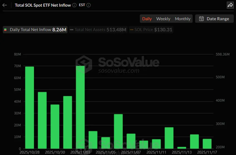Click the Total Net Assets legend color dash
236x155 pixels.
tap(72, 30)
